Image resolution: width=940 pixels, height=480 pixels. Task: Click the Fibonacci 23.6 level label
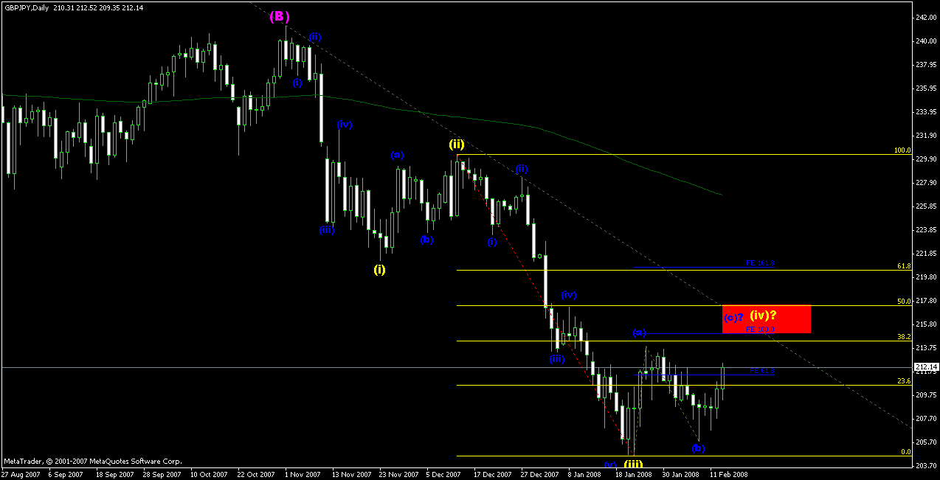905,380
